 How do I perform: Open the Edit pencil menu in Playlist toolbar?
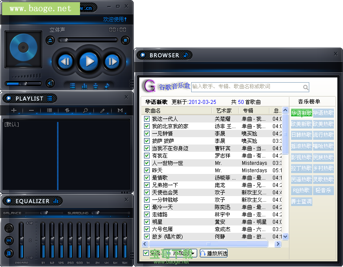click(103, 110)
